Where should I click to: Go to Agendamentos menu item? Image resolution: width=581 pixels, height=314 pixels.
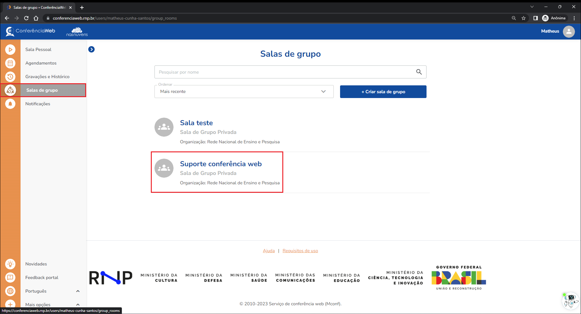41,63
